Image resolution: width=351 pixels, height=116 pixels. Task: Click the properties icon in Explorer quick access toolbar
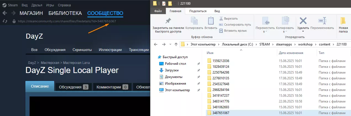coord(164,3)
